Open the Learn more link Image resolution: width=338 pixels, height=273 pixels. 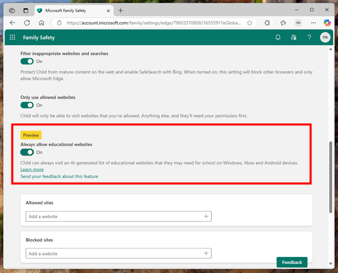click(32, 170)
